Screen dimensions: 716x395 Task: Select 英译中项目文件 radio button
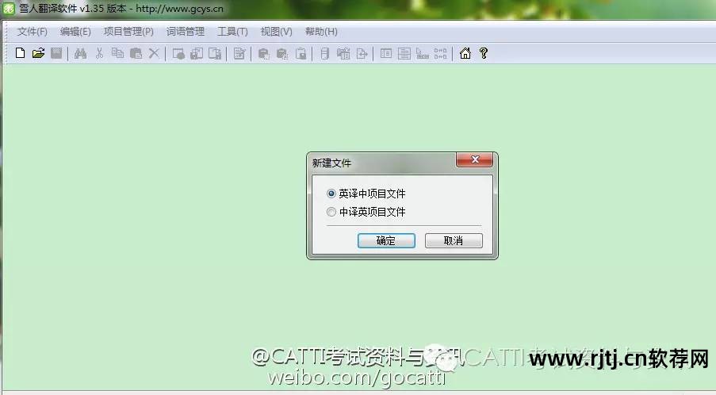click(331, 194)
